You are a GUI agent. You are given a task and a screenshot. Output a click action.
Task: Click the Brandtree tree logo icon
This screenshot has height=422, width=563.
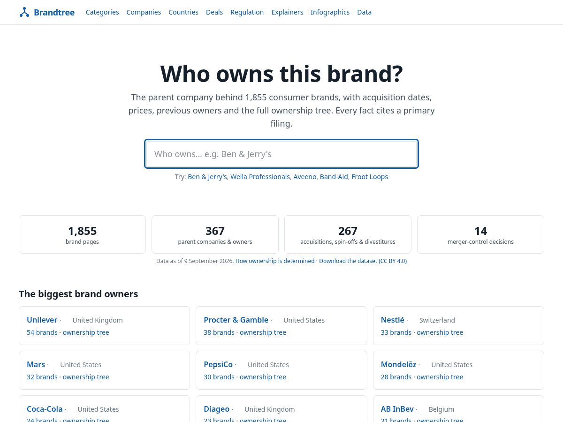click(x=24, y=12)
